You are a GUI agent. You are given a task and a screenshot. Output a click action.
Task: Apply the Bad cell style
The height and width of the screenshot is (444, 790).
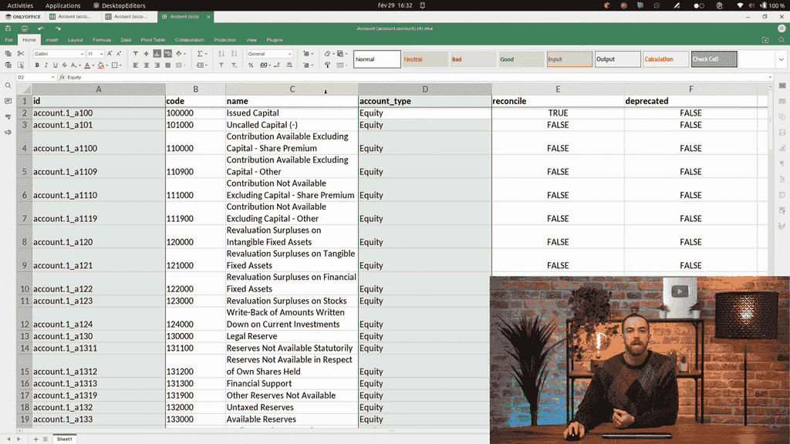pos(473,59)
